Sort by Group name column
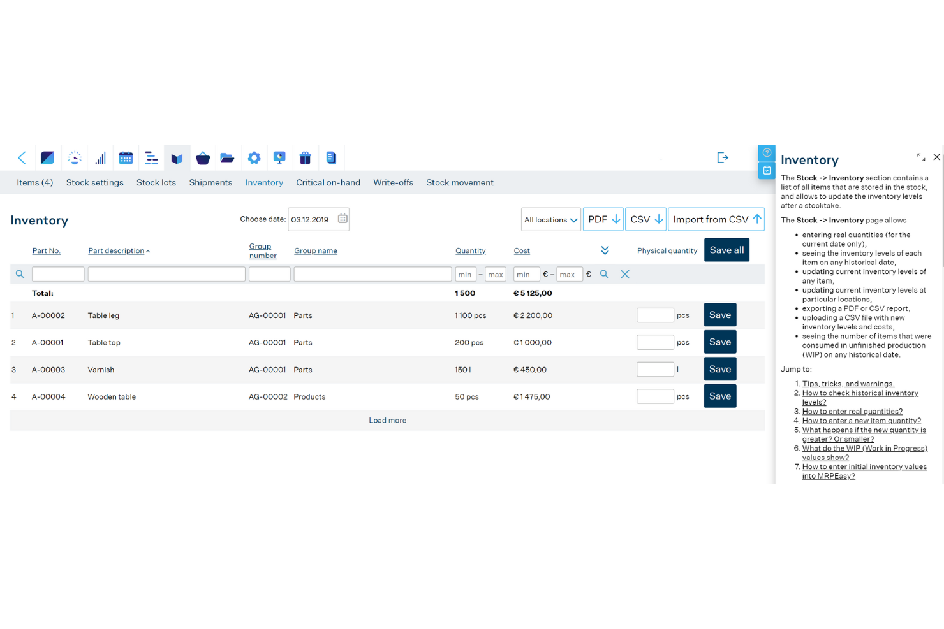The width and height of the screenshot is (944, 629). click(x=316, y=251)
